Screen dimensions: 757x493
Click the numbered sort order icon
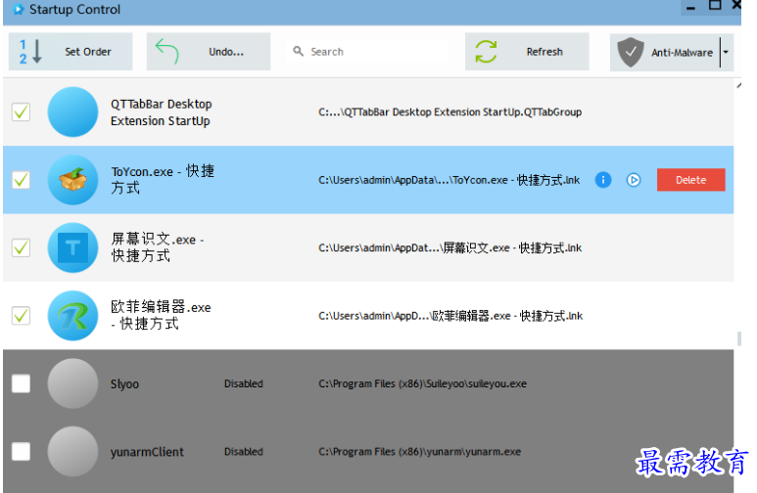point(30,52)
